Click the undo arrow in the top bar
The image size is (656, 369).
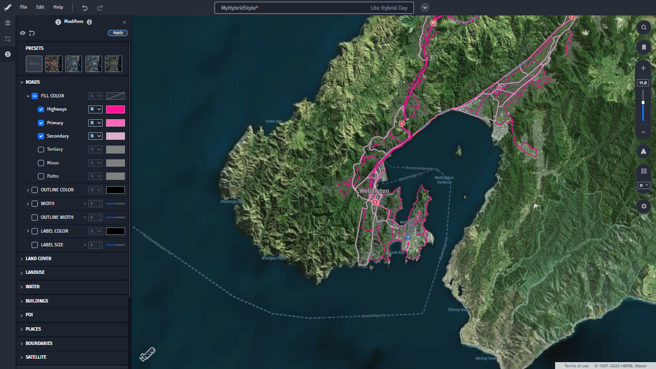click(84, 7)
